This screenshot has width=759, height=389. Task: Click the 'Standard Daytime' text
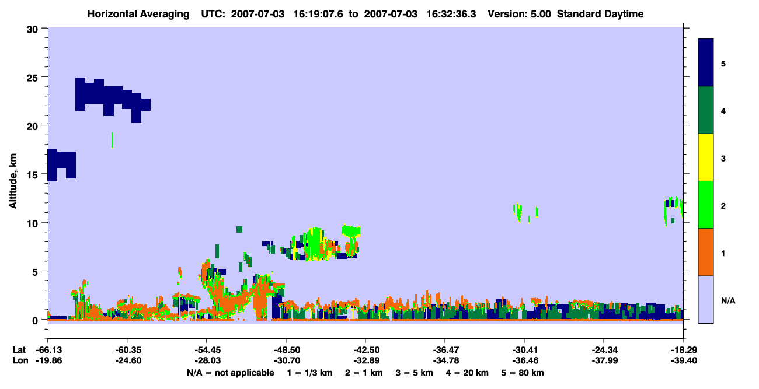tap(600, 14)
